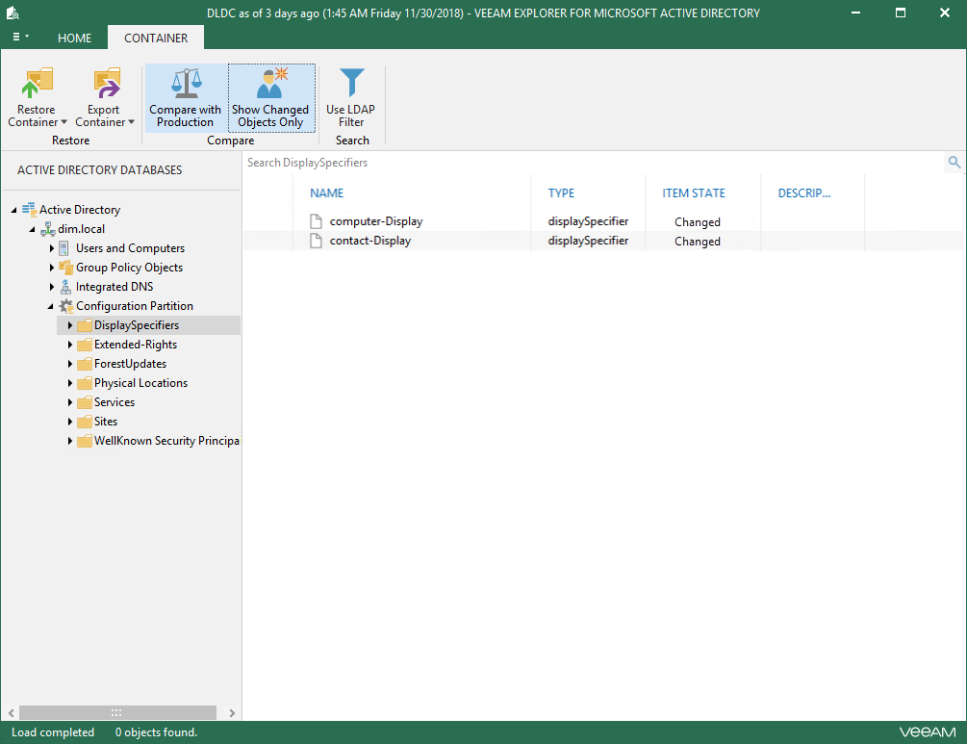Select Users and Computers tree item
The height and width of the screenshot is (744, 967).
click(130, 248)
